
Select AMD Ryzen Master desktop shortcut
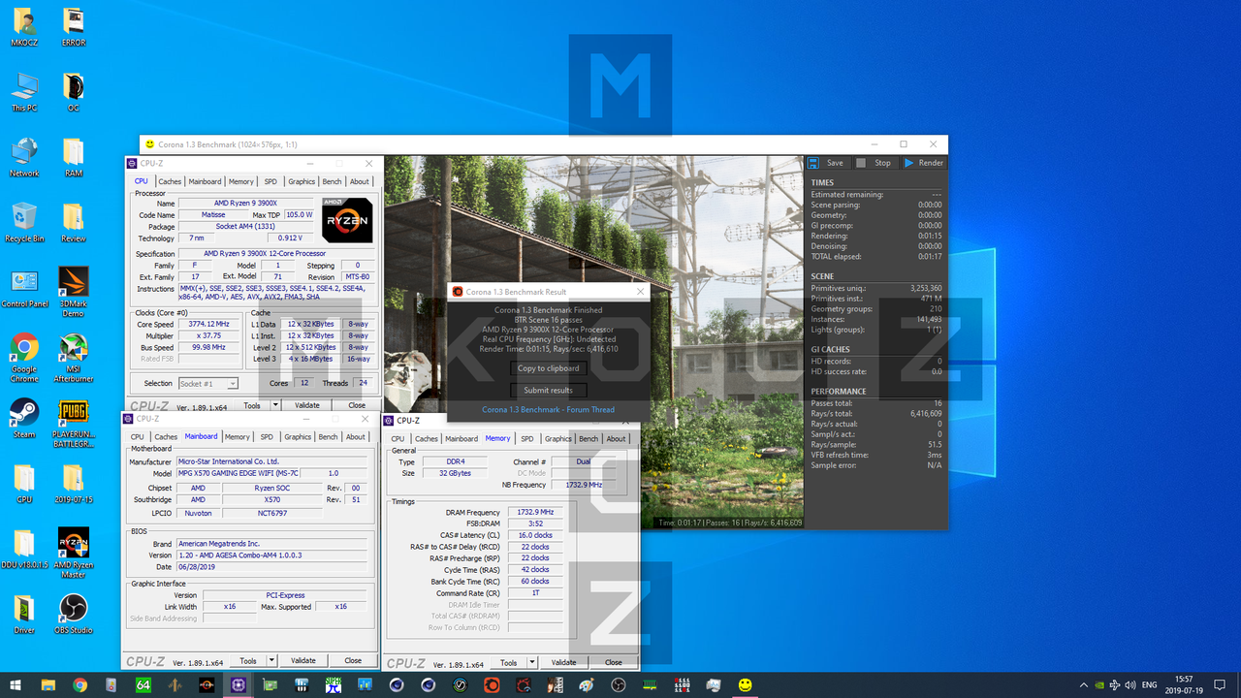point(74,555)
